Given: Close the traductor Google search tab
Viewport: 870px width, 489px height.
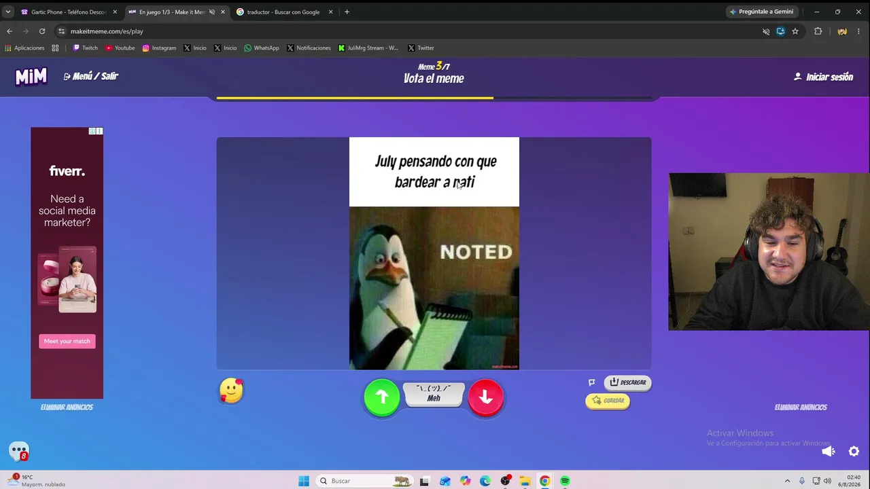Looking at the screenshot, I should pos(331,12).
